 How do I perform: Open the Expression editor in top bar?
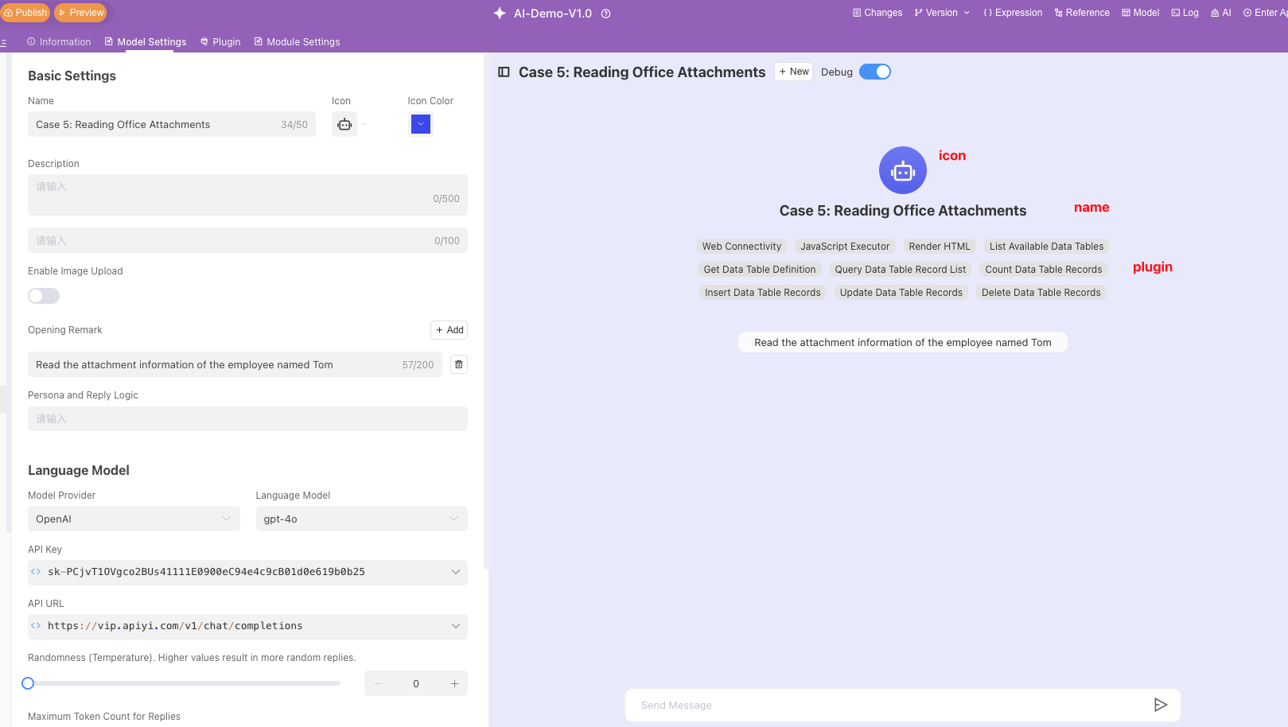1013,13
